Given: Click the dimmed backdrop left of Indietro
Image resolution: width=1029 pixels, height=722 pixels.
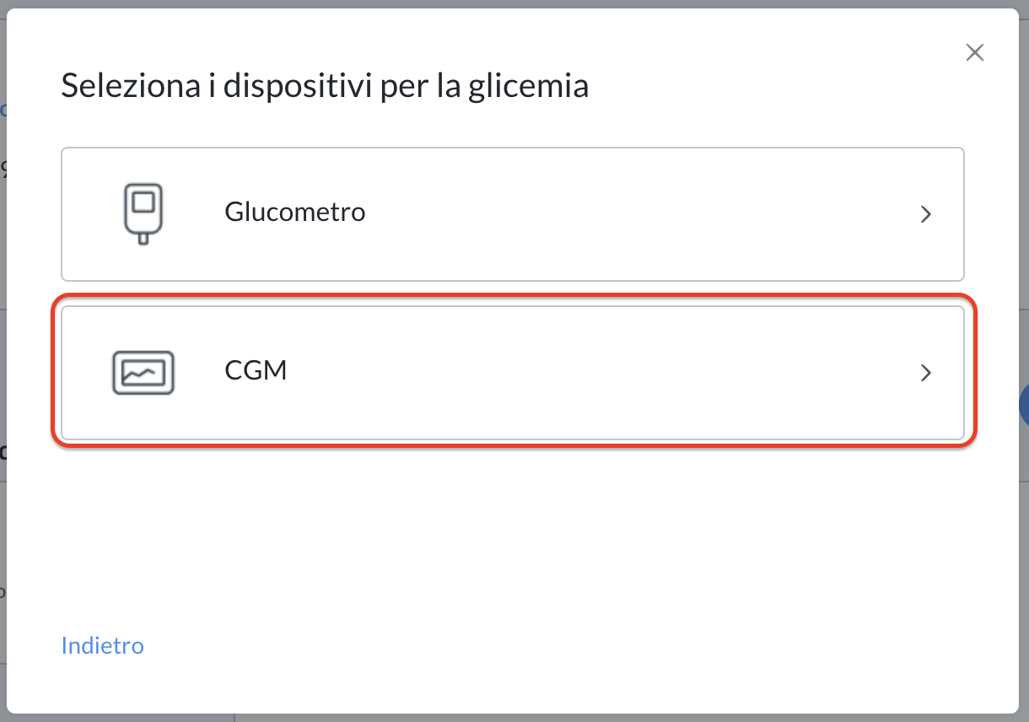Looking at the screenshot, I should 3,645.
